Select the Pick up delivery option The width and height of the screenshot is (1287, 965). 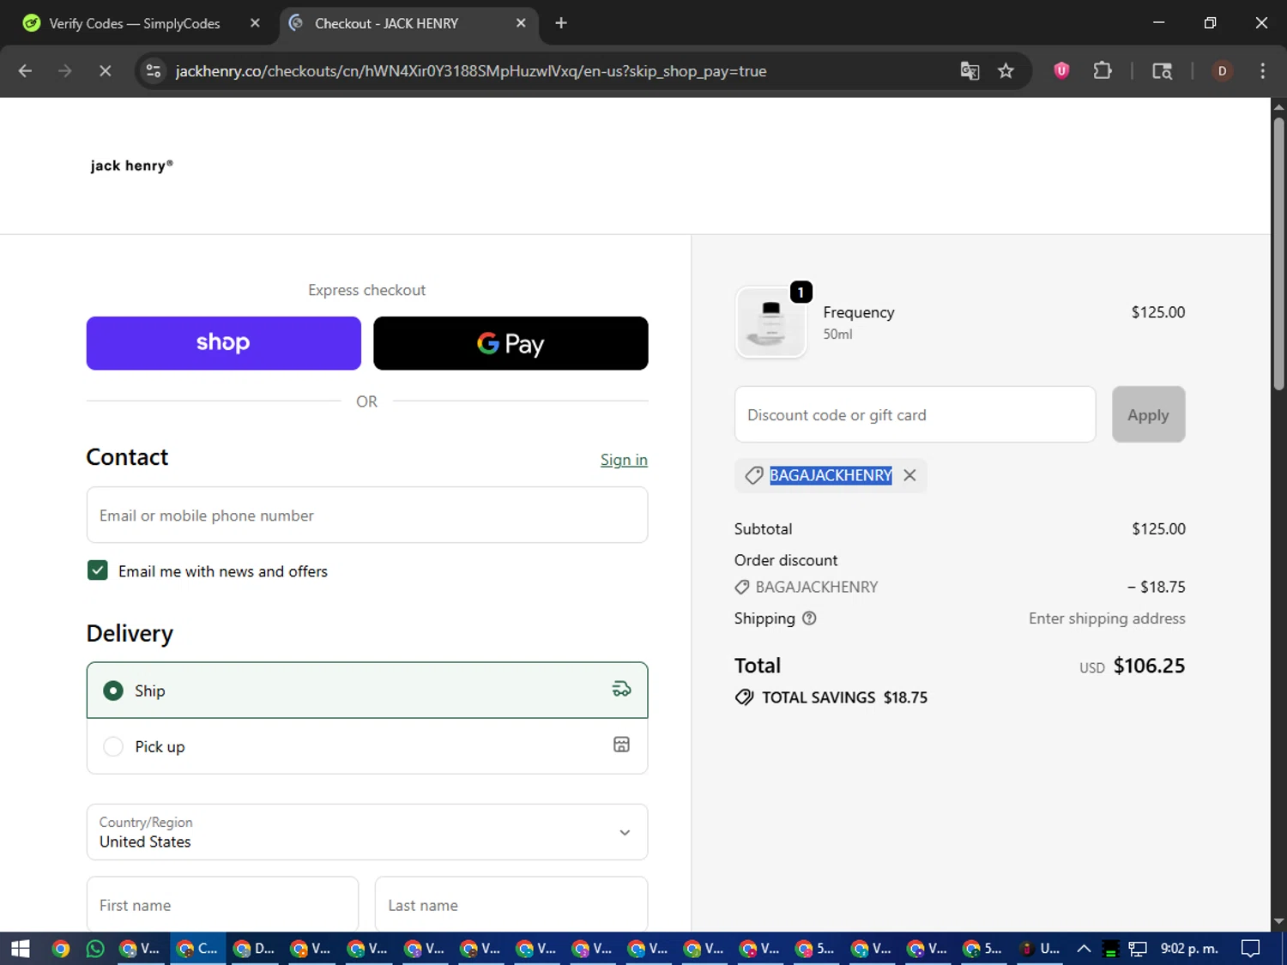pos(367,746)
